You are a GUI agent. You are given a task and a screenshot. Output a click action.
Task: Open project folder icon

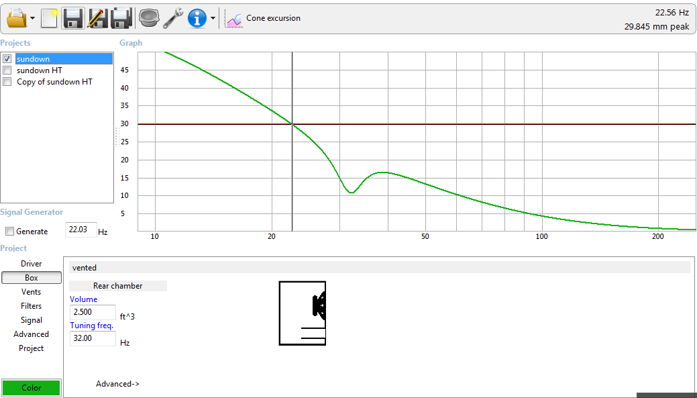coord(17,18)
